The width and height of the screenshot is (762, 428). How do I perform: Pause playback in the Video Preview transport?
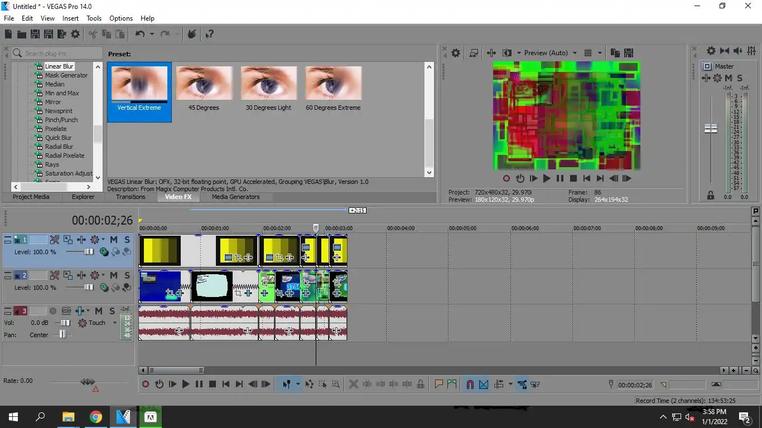560,179
